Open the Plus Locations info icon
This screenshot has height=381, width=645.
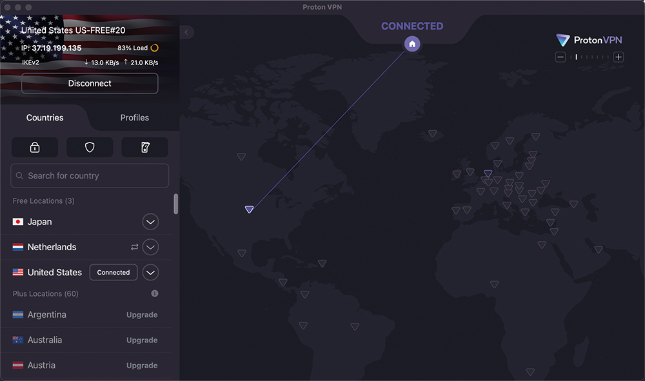coord(155,293)
